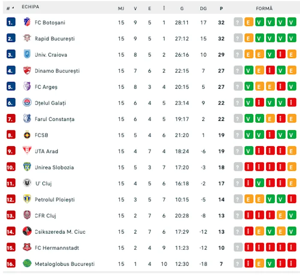Click the UTA Arad team crest
The width and height of the screenshot is (300, 276).
pyautogui.click(x=27, y=151)
